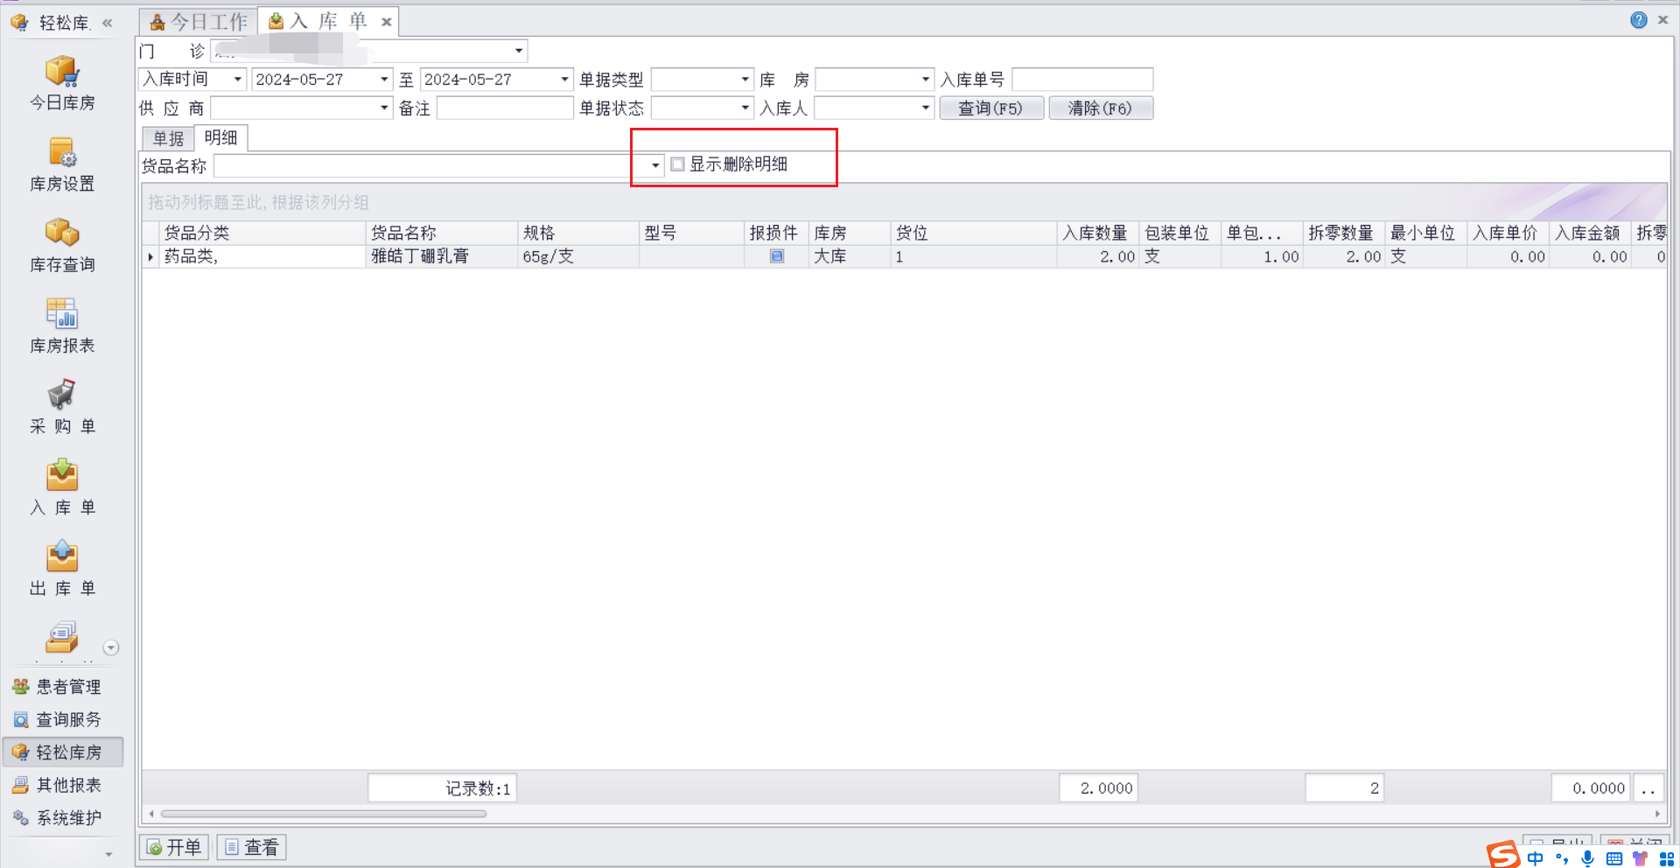Click the blue help question mark icon
This screenshot has width=1680, height=868.
coord(1639,20)
